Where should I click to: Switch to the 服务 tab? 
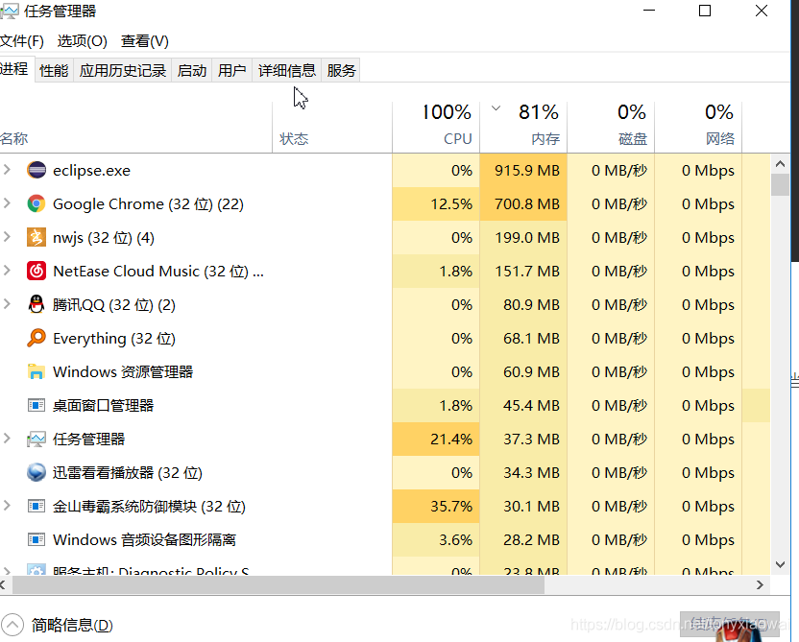click(341, 70)
